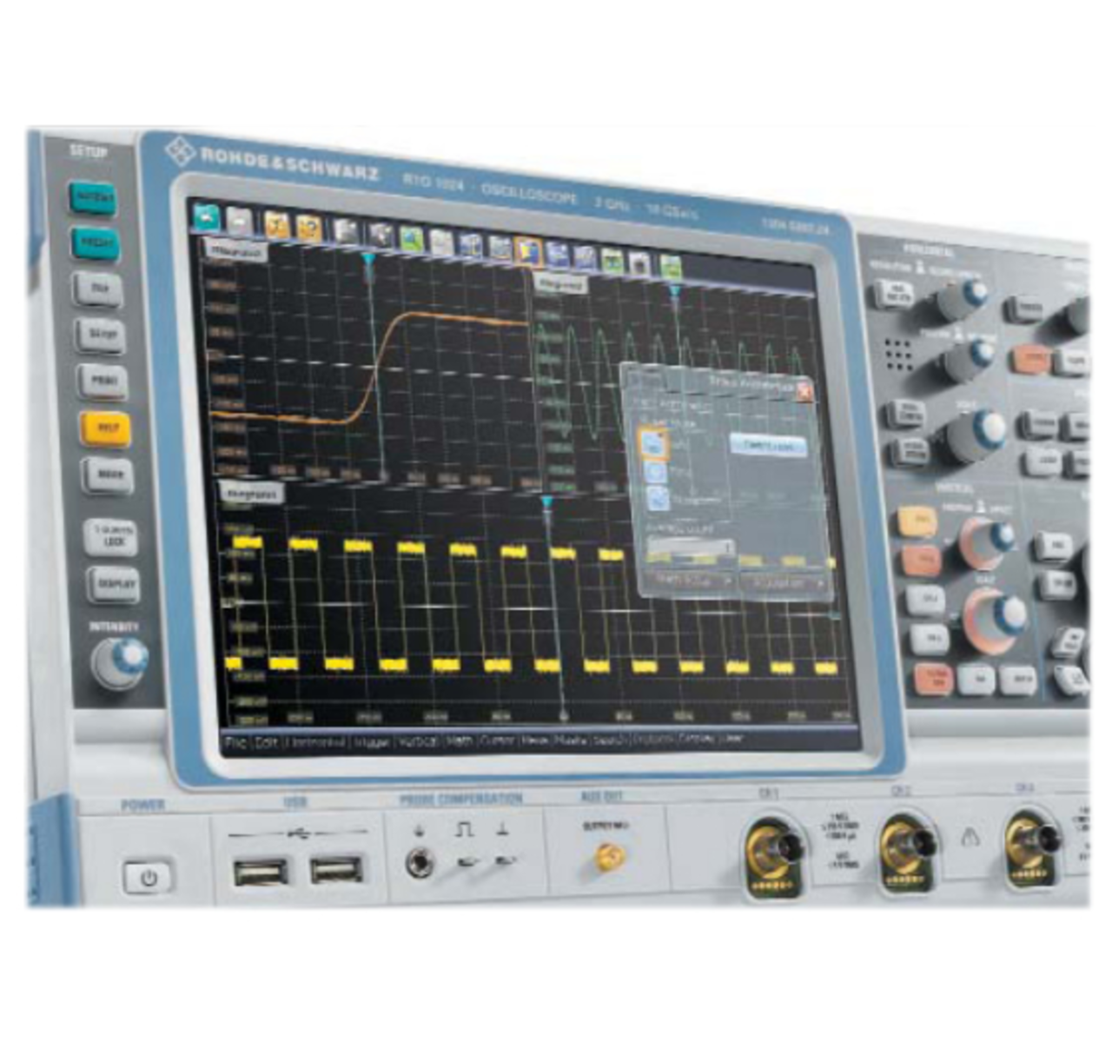Screen dimensions: 1112x1049
Task: Push the orange CH2 channel key
Action: point(921,560)
